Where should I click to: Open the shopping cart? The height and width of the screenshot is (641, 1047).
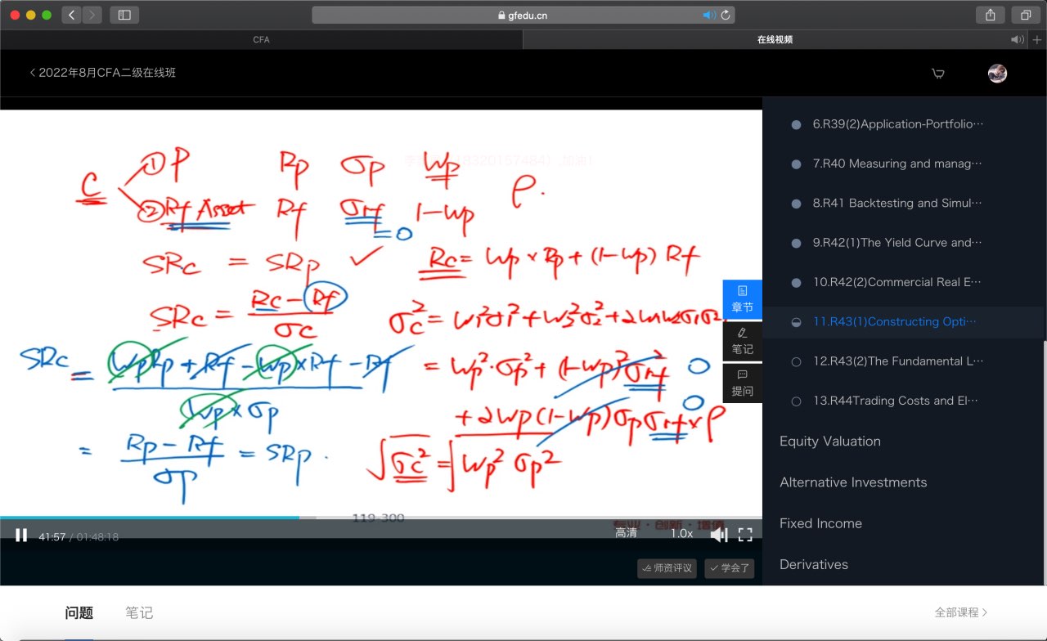tap(938, 74)
